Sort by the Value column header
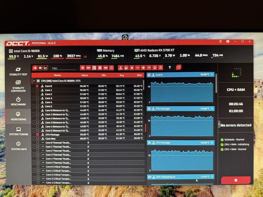 point(85,75)
